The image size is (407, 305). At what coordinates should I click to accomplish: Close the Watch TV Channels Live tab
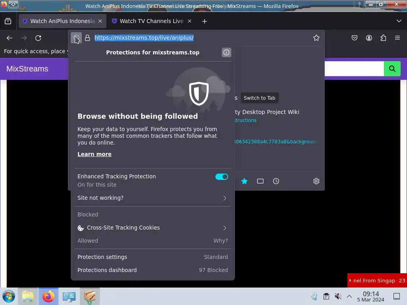pos(190,21)
